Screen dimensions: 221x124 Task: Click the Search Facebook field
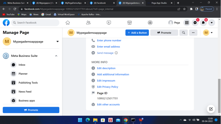point(35,23)
